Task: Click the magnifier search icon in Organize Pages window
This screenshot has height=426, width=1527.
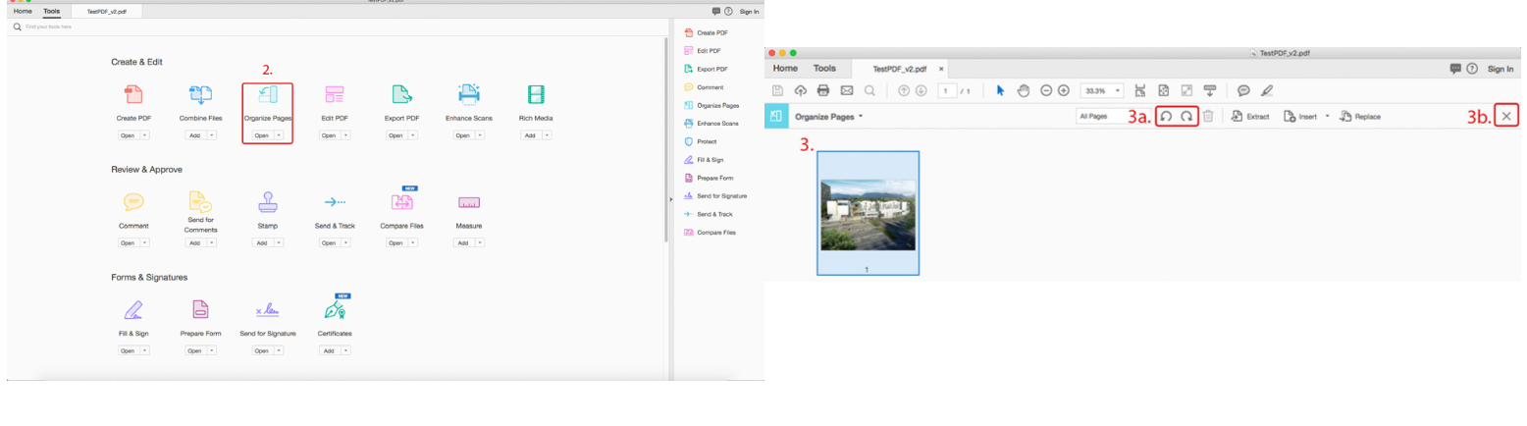Action: pos(869,90)
